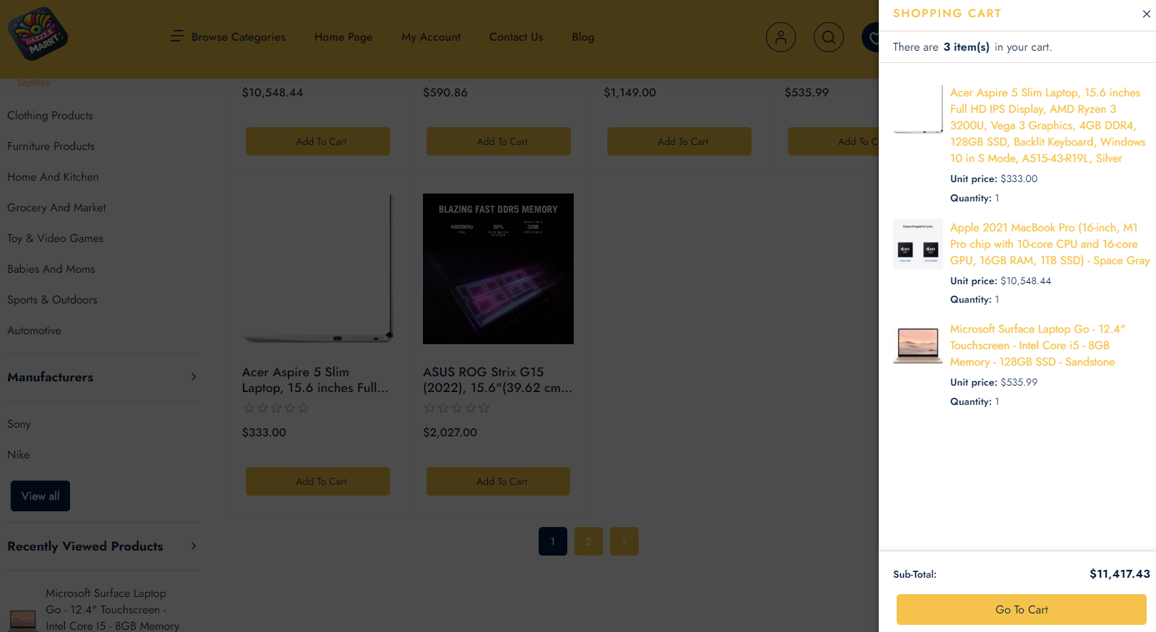Image resolution: width=1156 pixels, height=632 pixels.
Task: Open Acer Aspire 5 link in cart
Action: [1047, 126]
